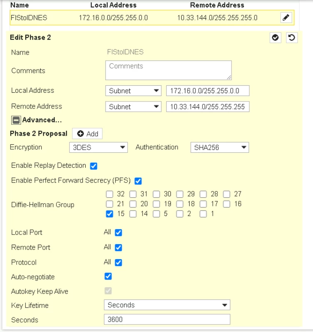Toggle Protocol All checkbox

click(118, 263)
